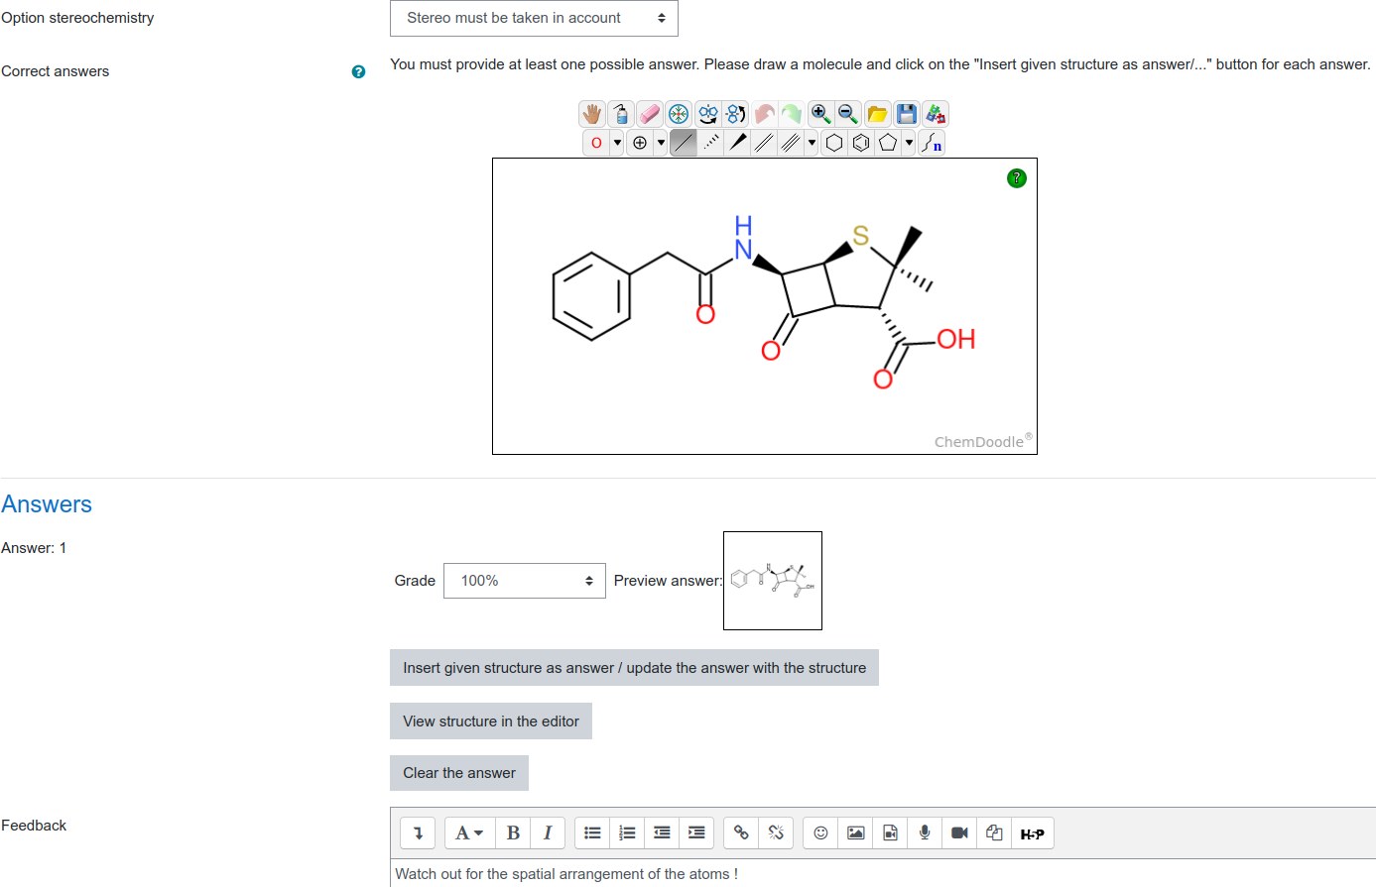Click the outdent icon
1376x887 pixels.
pos(662,833)
